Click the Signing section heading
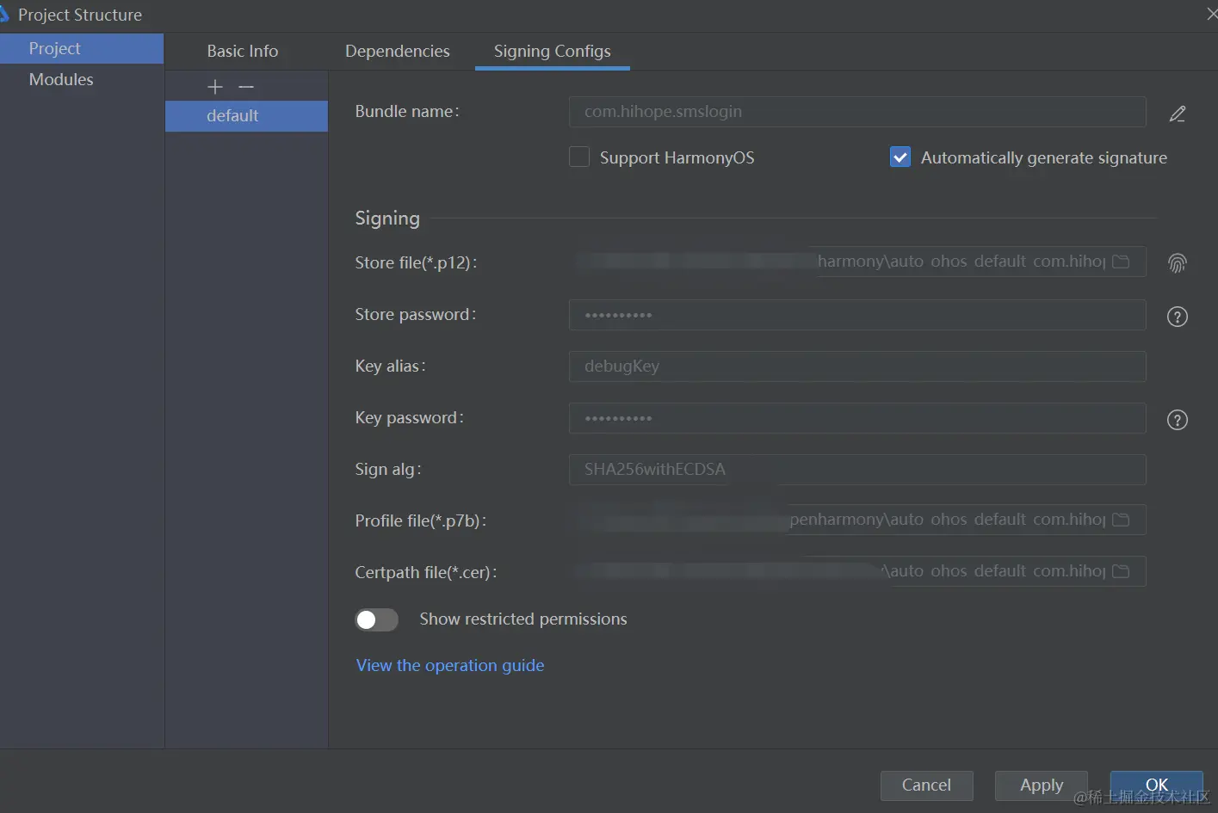The image size is (1218, 813). point(387,219)
